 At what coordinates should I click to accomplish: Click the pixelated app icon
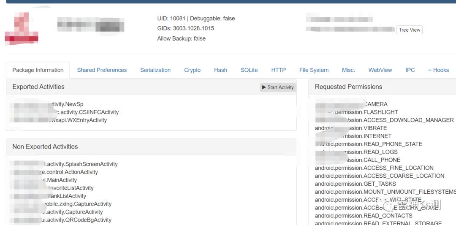22,28
